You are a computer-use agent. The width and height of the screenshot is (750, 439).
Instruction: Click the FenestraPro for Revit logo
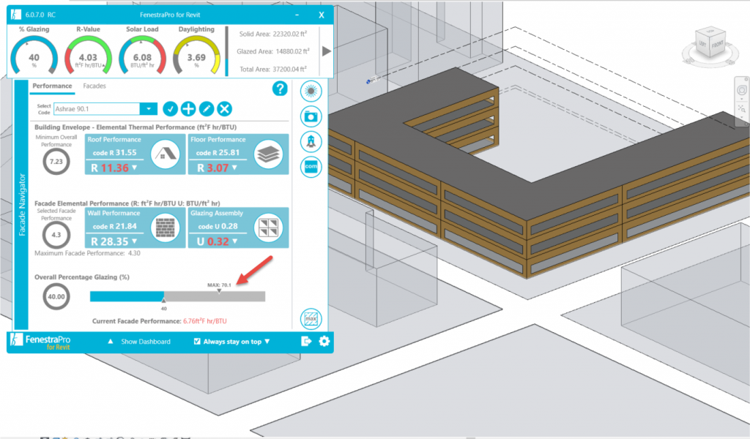coord(40,342)
